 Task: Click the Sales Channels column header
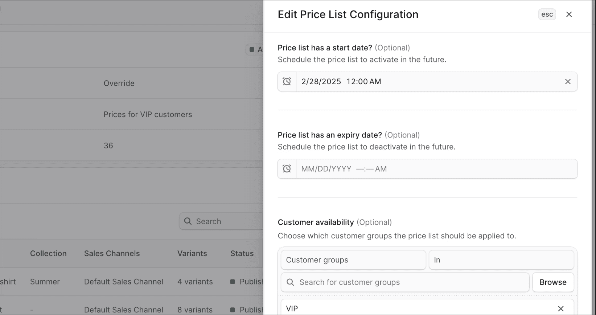click(112, 253)
